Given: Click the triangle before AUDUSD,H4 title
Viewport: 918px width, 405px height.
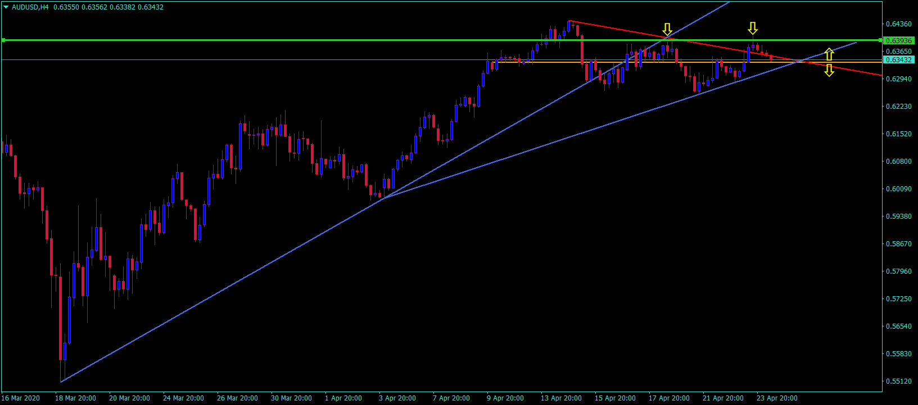Looking at the screenshot, I should (6, 7).
